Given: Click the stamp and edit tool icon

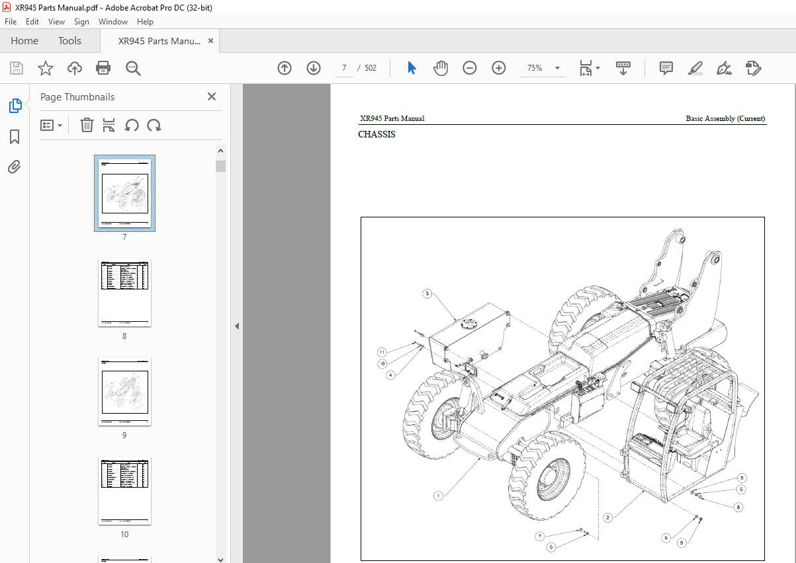Looking at the screenshot, I should coord(753,68).
